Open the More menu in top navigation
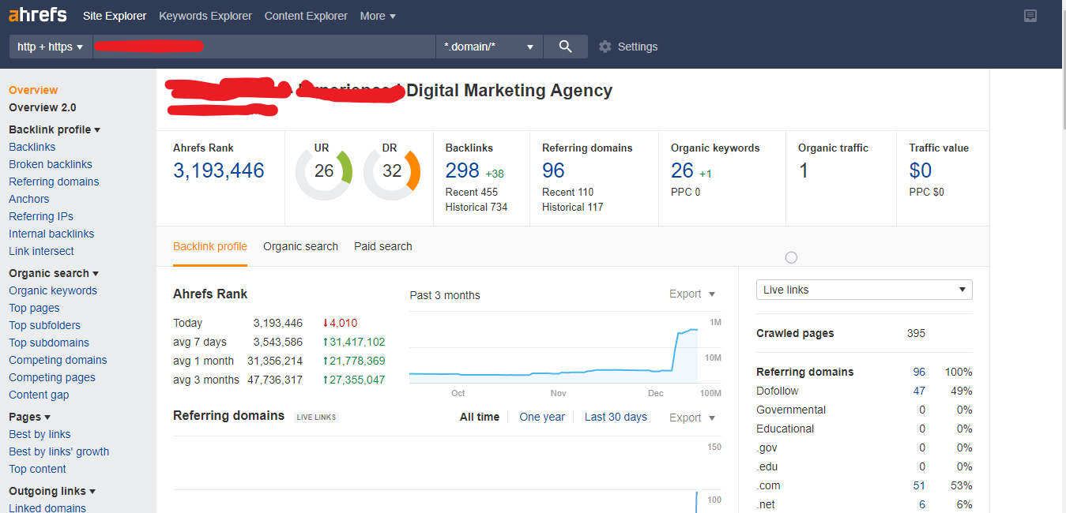The height and width of the screenshot is (513, 1066). (378, 16)
